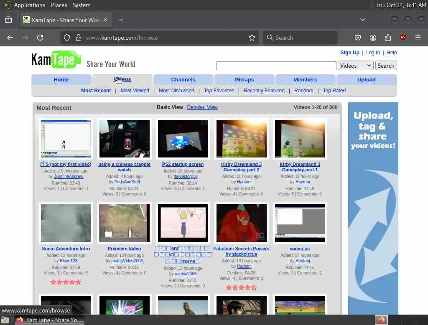Screen dimensions: 428x325
Task: Open the Firefox hamburger menu
Action: coord(418,38)
